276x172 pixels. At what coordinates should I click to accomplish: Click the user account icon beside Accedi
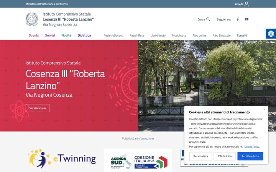click(246, 4)
